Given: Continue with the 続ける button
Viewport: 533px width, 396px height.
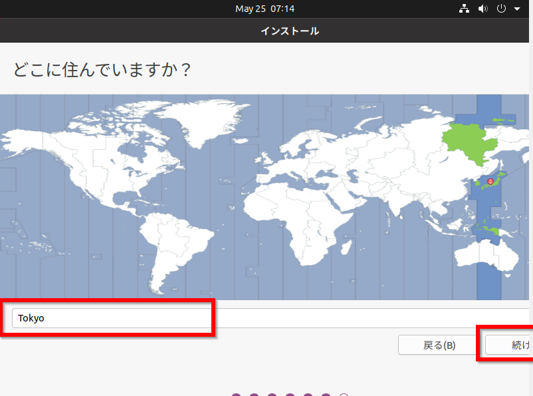Looking at the screenshot, I should point(508,345).
